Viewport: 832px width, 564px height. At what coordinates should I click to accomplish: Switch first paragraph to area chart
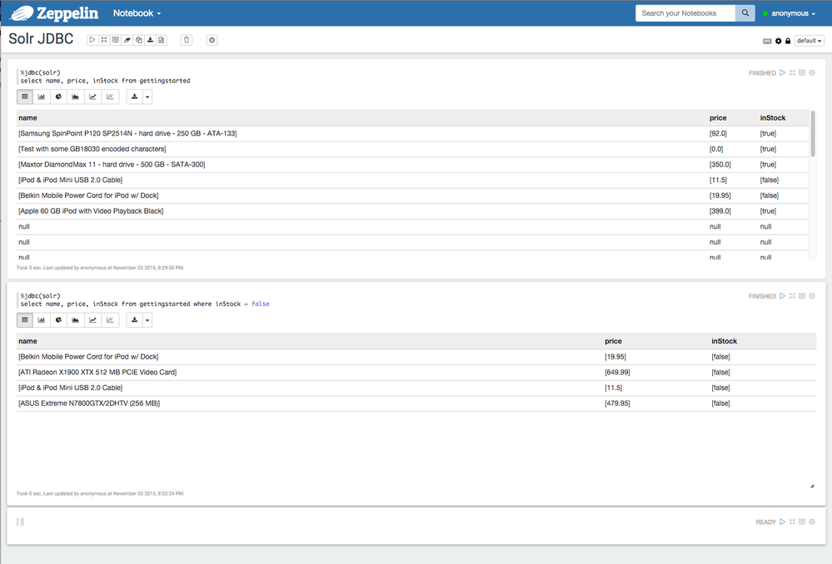(75, 96)
